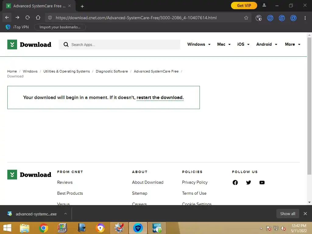312x234 pixels.
Task: Go back with the browser back arrow
Action: point(7,17)
